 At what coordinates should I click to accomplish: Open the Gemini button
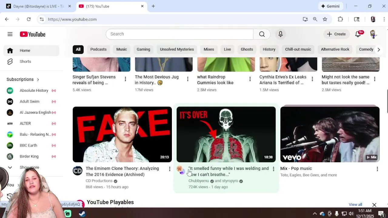[330, 6]
